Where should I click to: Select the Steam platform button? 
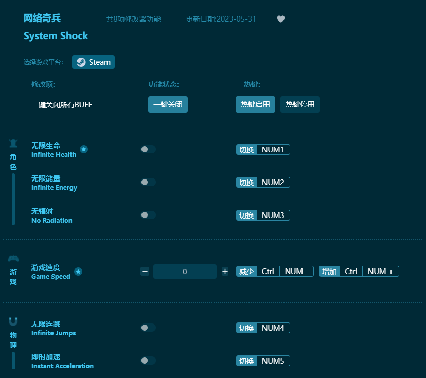coord(93,62)
